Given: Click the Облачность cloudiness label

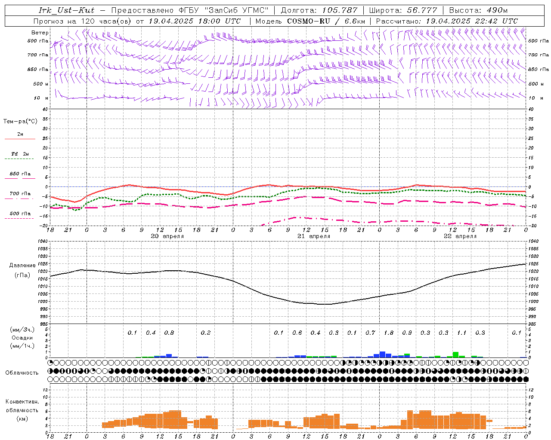Looking at the screenshot, I should coord(22,373).
